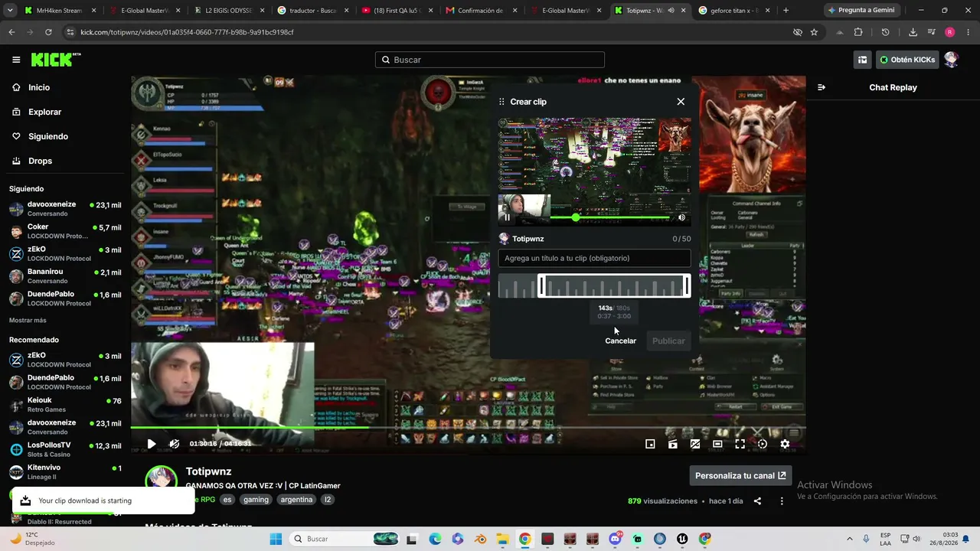980x551 pixels.
Task: Click Mostrar más under Siguiendo
Action: [28, 320]
